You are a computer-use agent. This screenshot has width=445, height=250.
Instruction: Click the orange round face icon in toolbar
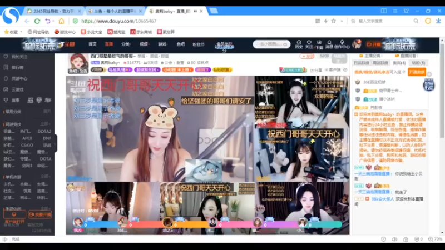pyautogui.click(x=428, y=21)
